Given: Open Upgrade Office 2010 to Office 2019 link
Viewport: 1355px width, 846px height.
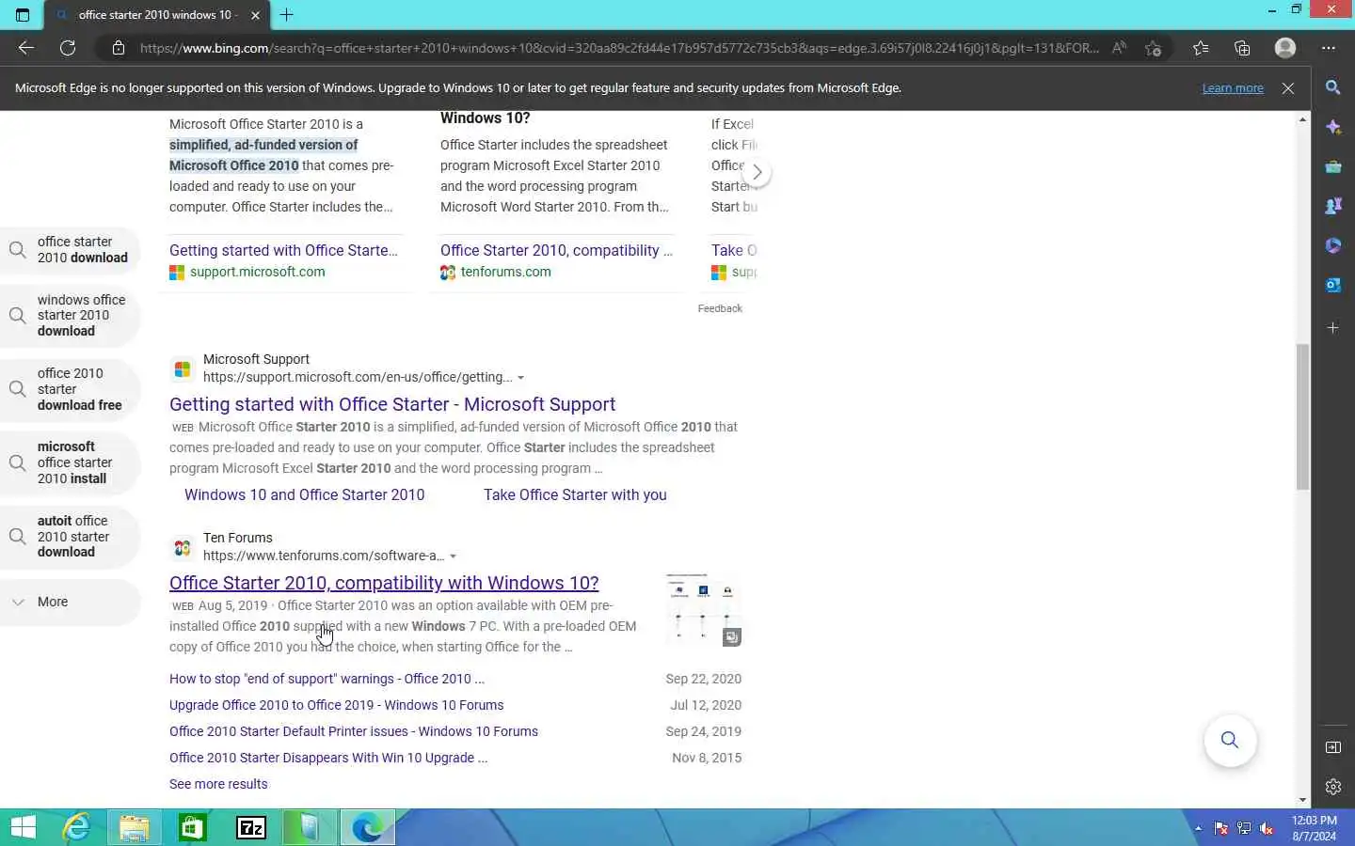Looking at the screenshot, I should pyautogui.click(x=336, y=705).
